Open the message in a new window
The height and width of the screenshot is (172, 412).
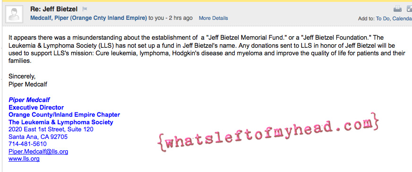[409, 9]
